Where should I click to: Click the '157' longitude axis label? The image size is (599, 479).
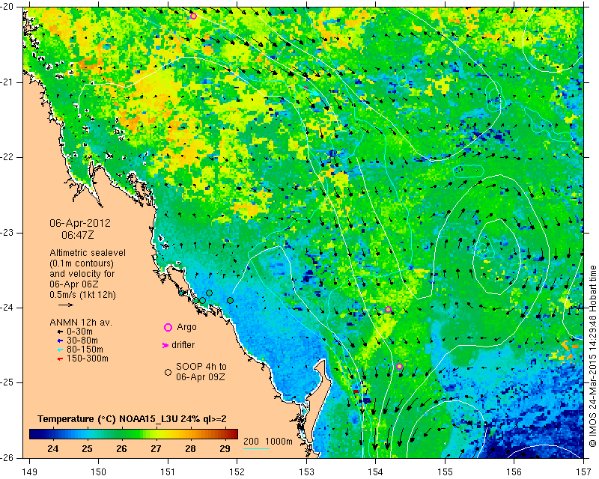(x=584, y=472)
